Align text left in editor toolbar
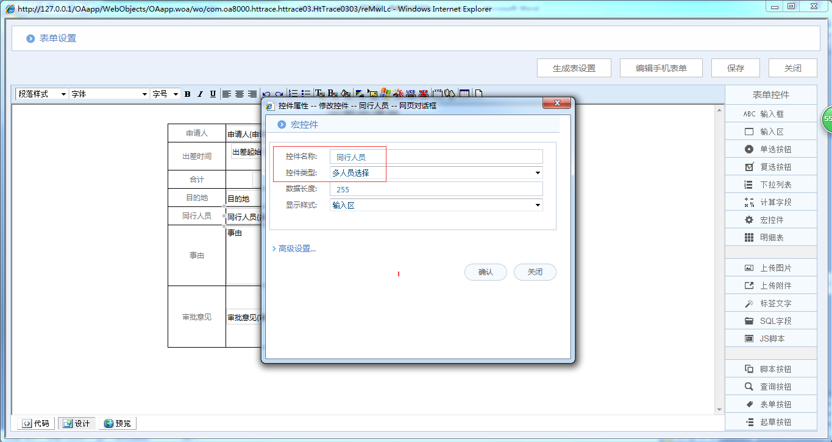The image size is (832, 442). point(226,94)
